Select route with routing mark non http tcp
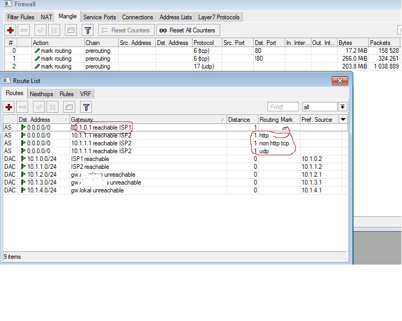 click(175, 143)
